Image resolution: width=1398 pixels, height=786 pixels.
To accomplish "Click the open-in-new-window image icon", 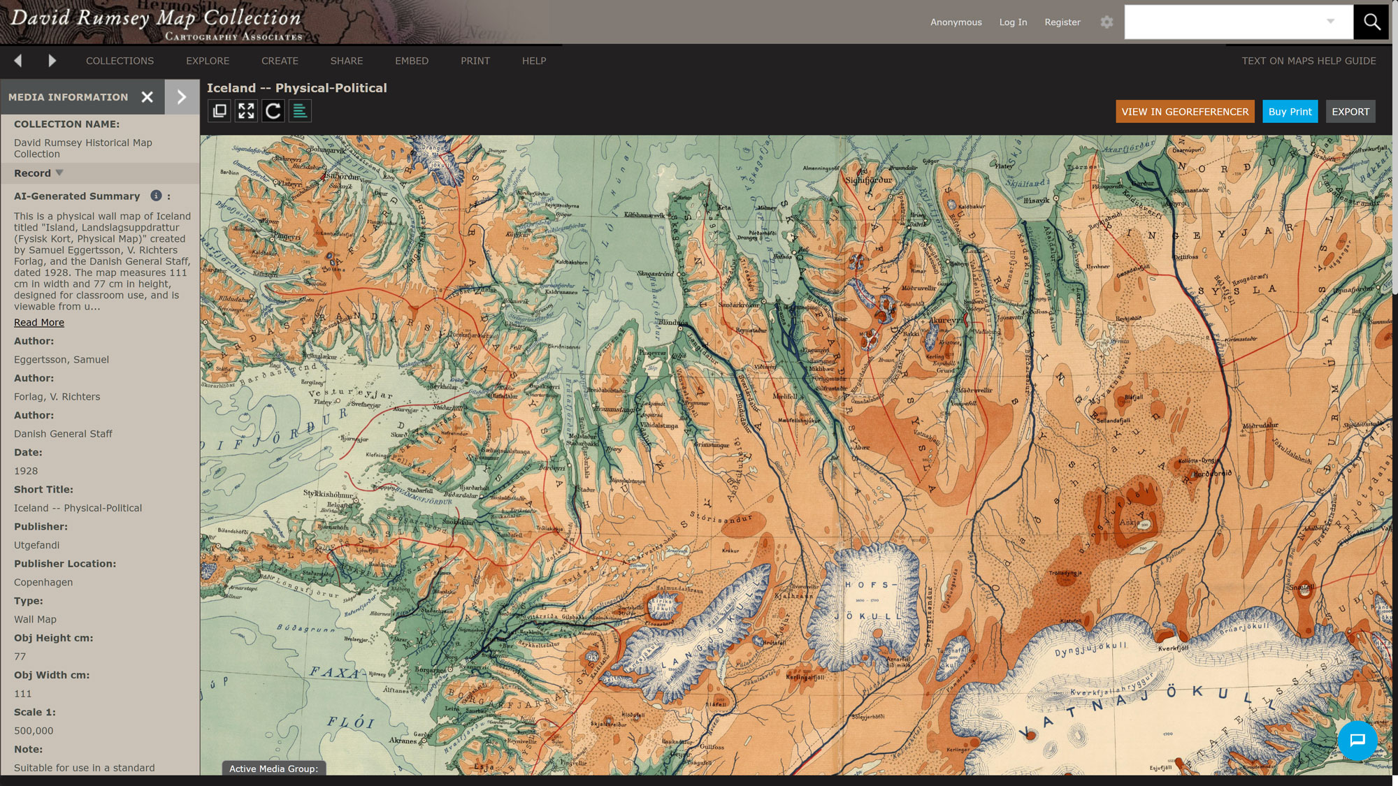I will coord(219,111).
